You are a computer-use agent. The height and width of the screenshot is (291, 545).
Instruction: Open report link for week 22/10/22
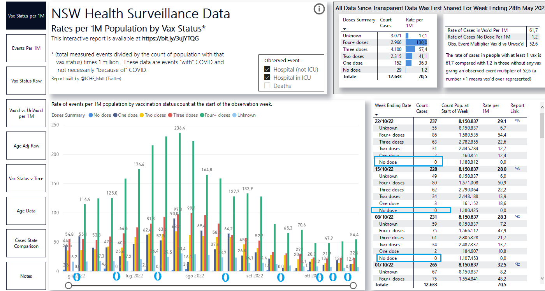click(x=518, y=121)
